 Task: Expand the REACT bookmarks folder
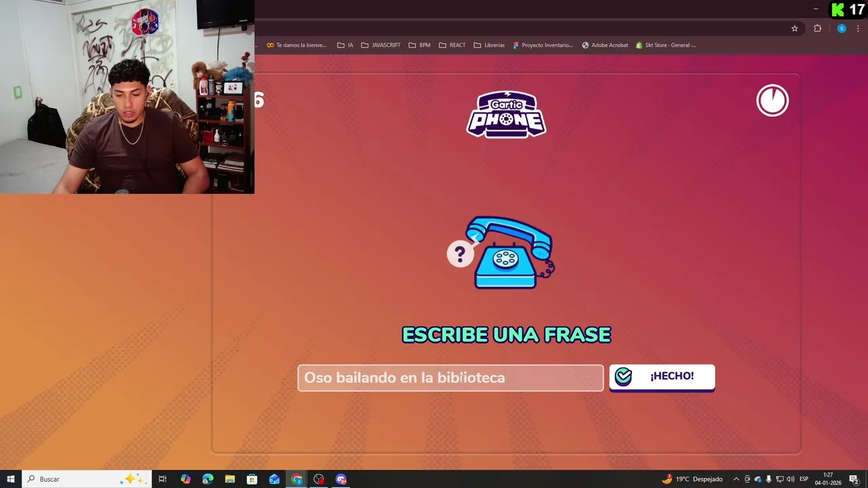(x=452, y=45)
